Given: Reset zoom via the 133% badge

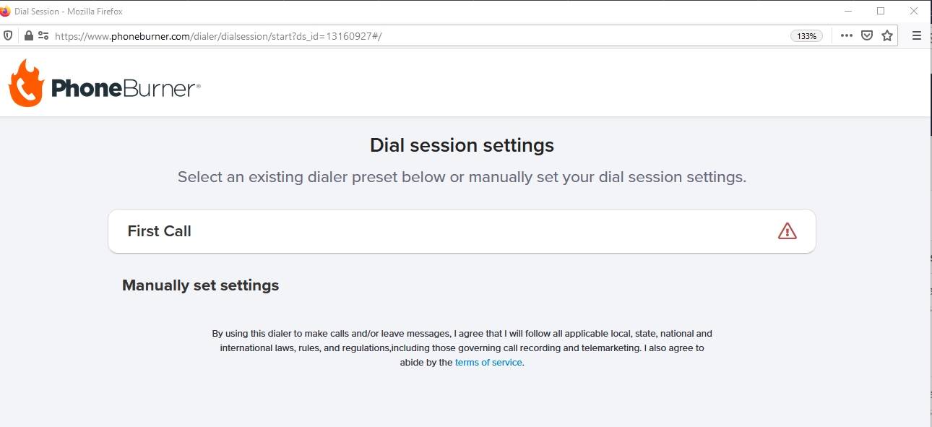Looking at the screenshot, I should click(806, 35).
